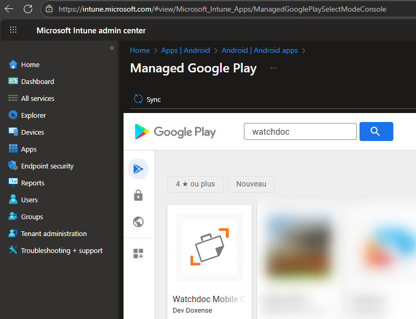Click the Home breadcrumb link
This screenshot has height=319, width=416.
(x=140, y=50)
